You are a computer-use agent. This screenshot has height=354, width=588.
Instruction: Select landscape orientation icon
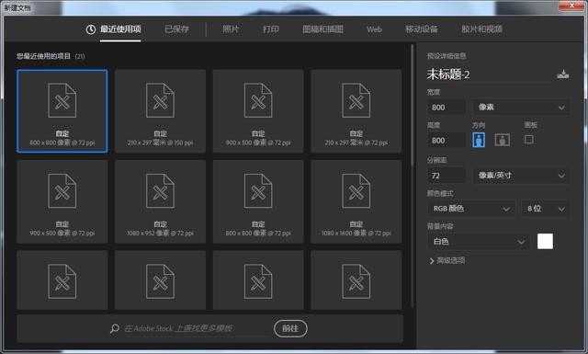tap(503, 140)
